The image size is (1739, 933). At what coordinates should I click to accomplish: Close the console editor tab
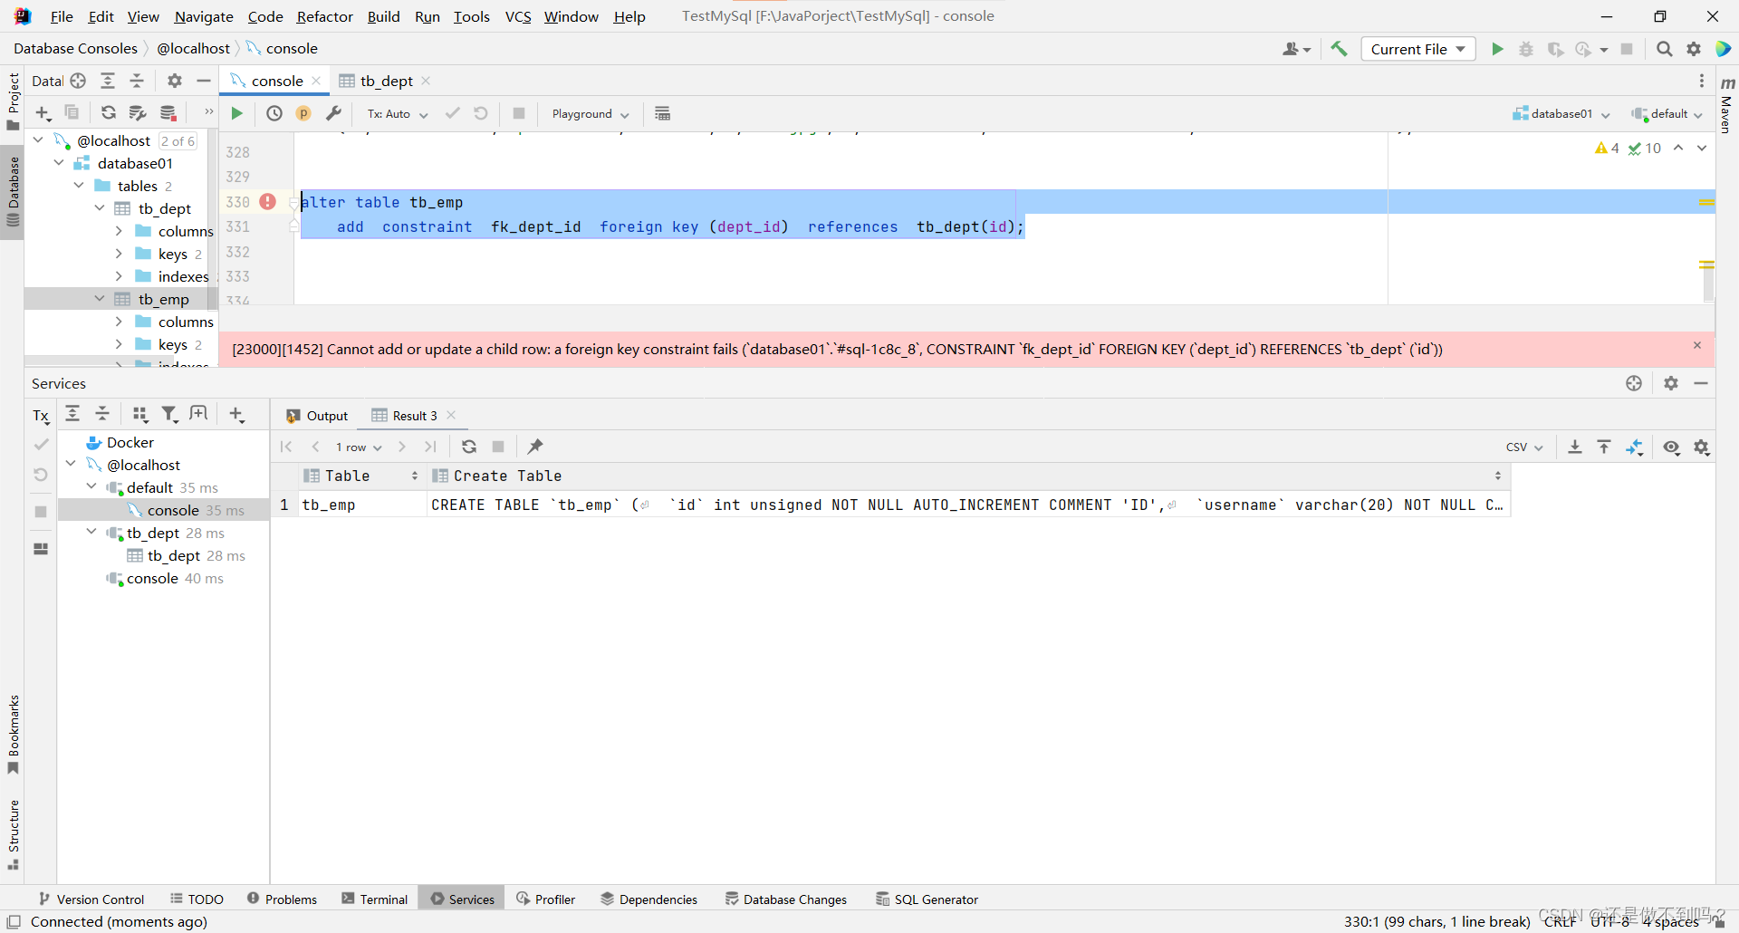316,81
